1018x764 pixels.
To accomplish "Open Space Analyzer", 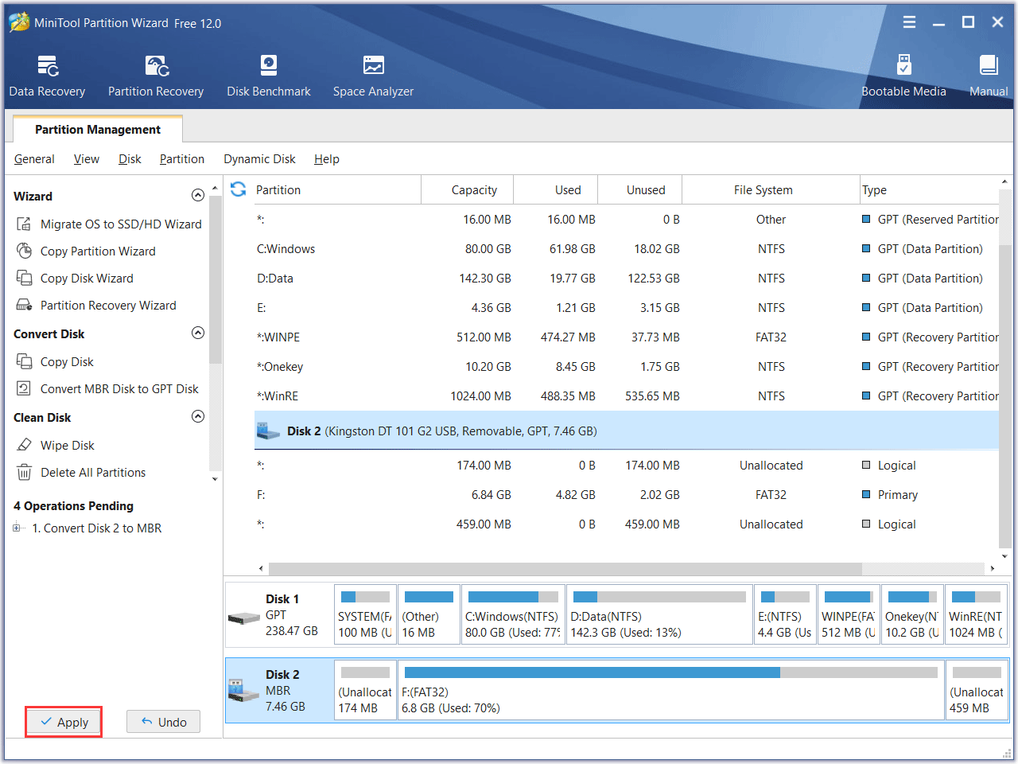I will (373, 76).
